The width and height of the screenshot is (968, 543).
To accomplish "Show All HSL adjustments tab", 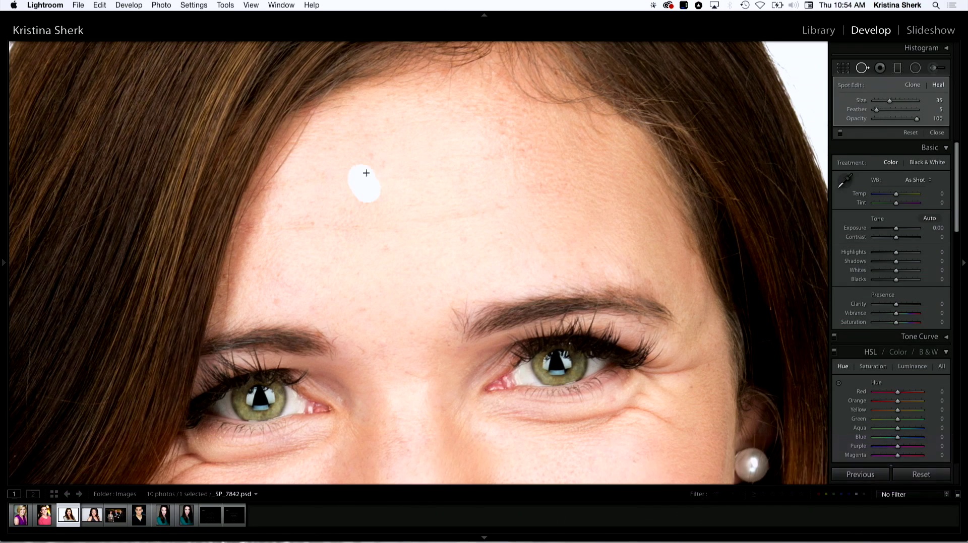I will click(x=941, y=366).
